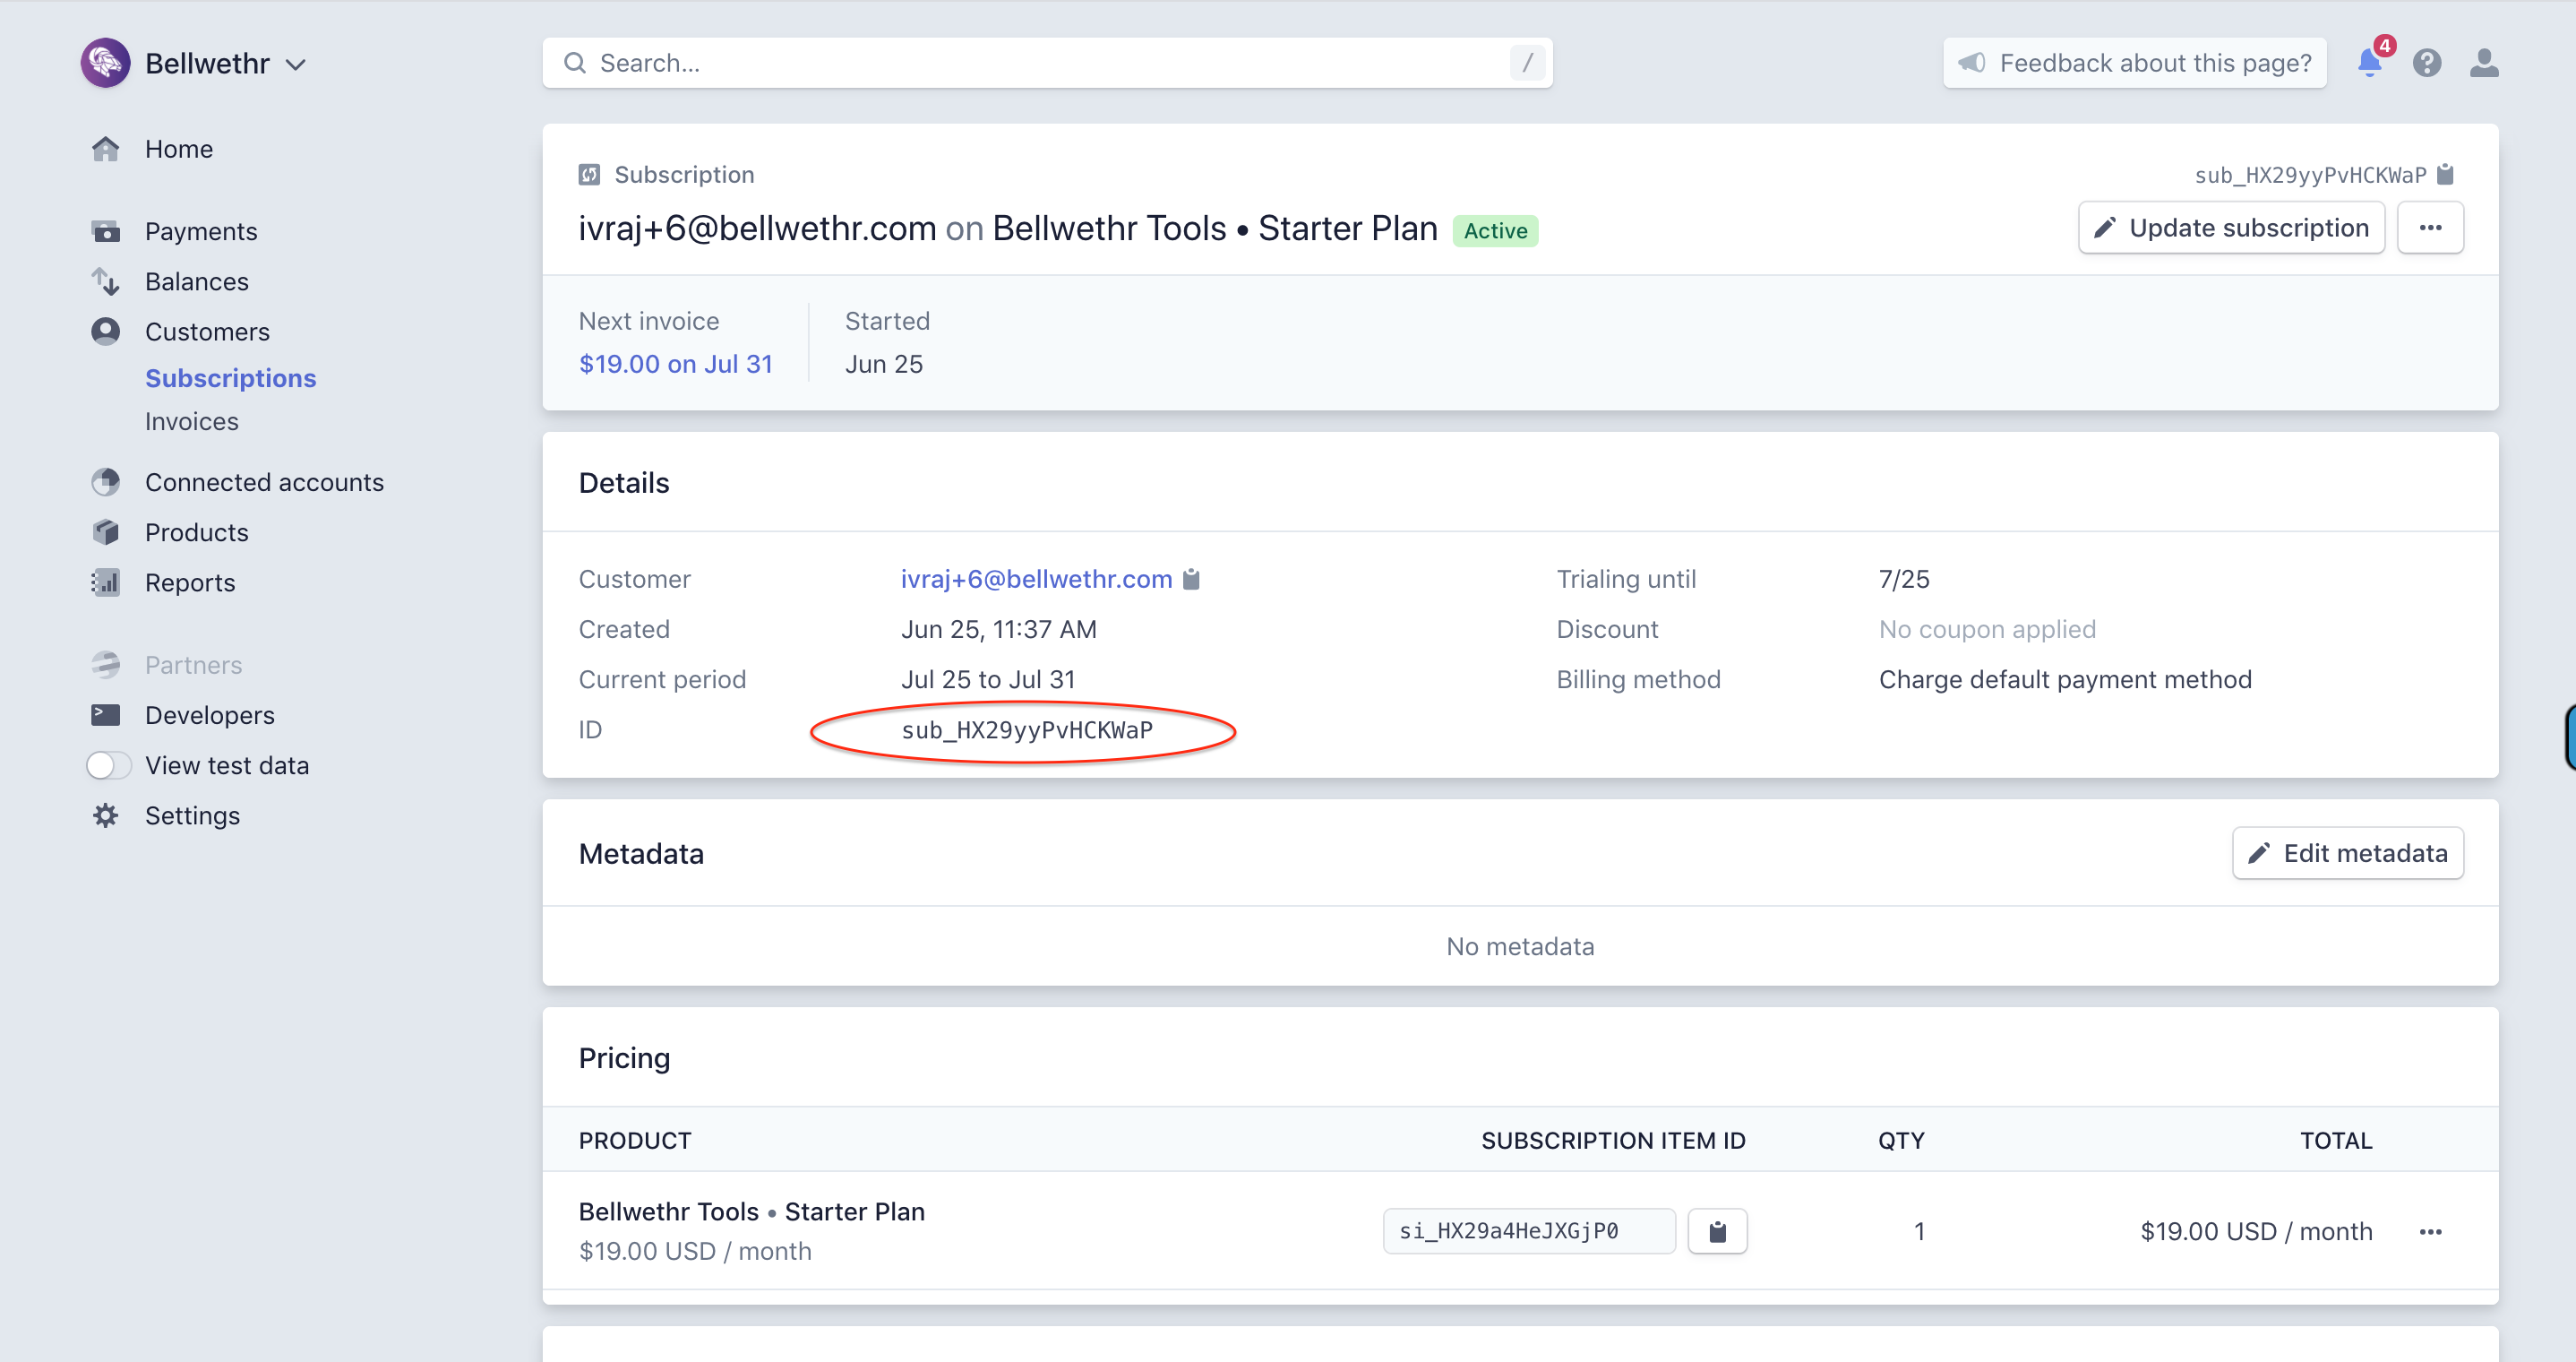This screenshot has width=2576, height=1362.
Task: Click the Invoices menu item
Action: coord(191,418)
